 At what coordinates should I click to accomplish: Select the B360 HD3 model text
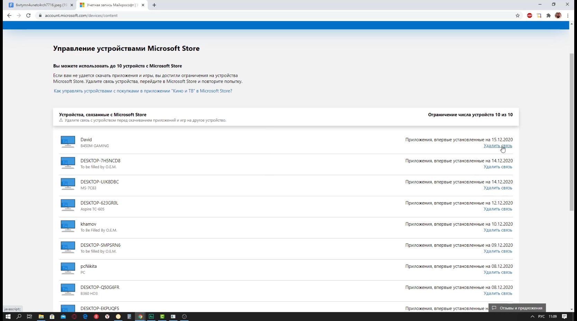(89, 293)
